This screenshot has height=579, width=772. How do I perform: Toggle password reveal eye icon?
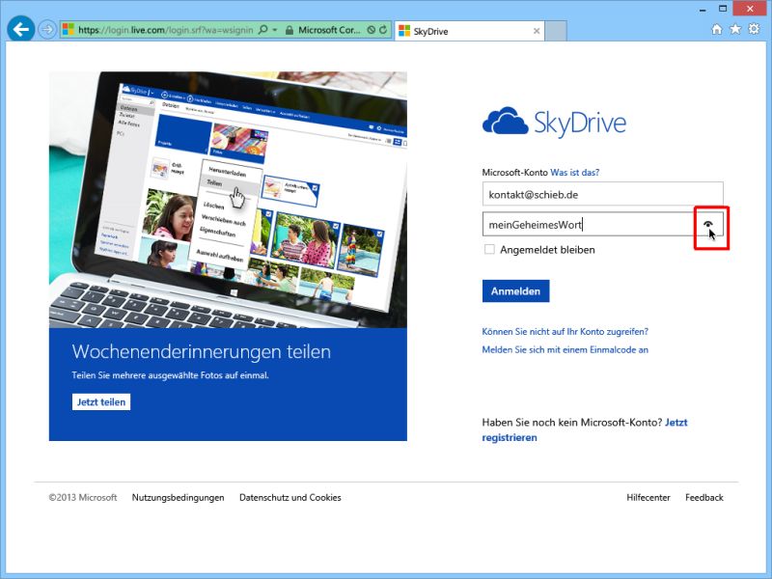coord(708,224)
